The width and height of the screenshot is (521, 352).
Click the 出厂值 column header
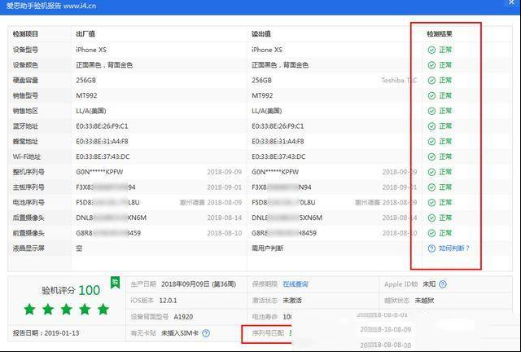(x=85, y=34)
